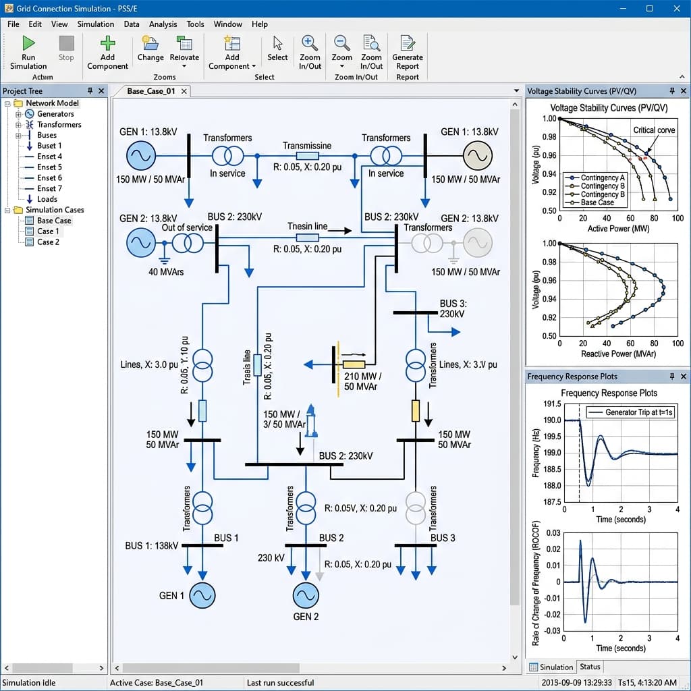Open the document tab list dropdown arrow
Image resolution: width=691 pixels, height=691 pixels.
coord(516,91)
